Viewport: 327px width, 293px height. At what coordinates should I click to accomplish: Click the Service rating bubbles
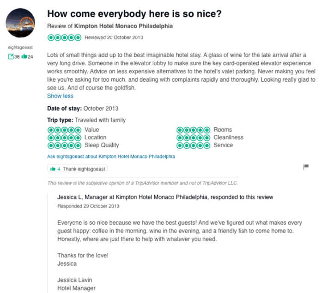[x=193, y=145]
